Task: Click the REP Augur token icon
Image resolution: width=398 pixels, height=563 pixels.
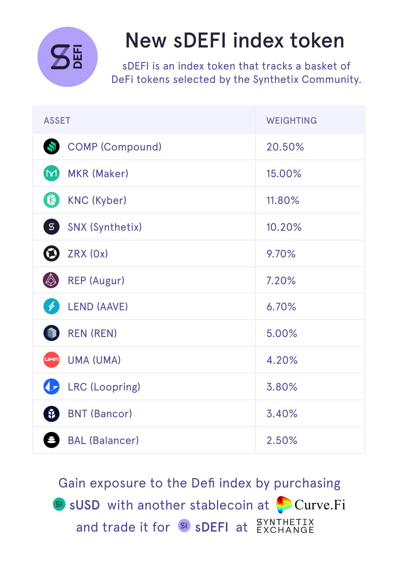Action: [x=51, y=280]
